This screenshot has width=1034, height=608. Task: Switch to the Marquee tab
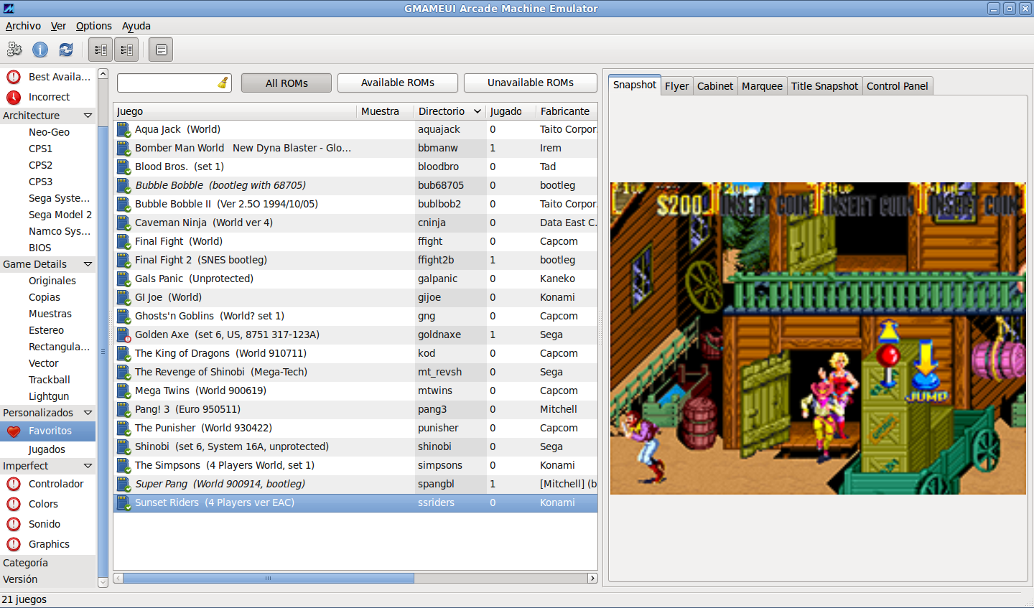[x=762, y=86]
